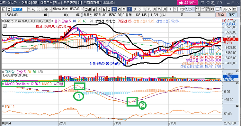
Task: Select the 분 minute chart period
Action: click(x=114, y=9)
